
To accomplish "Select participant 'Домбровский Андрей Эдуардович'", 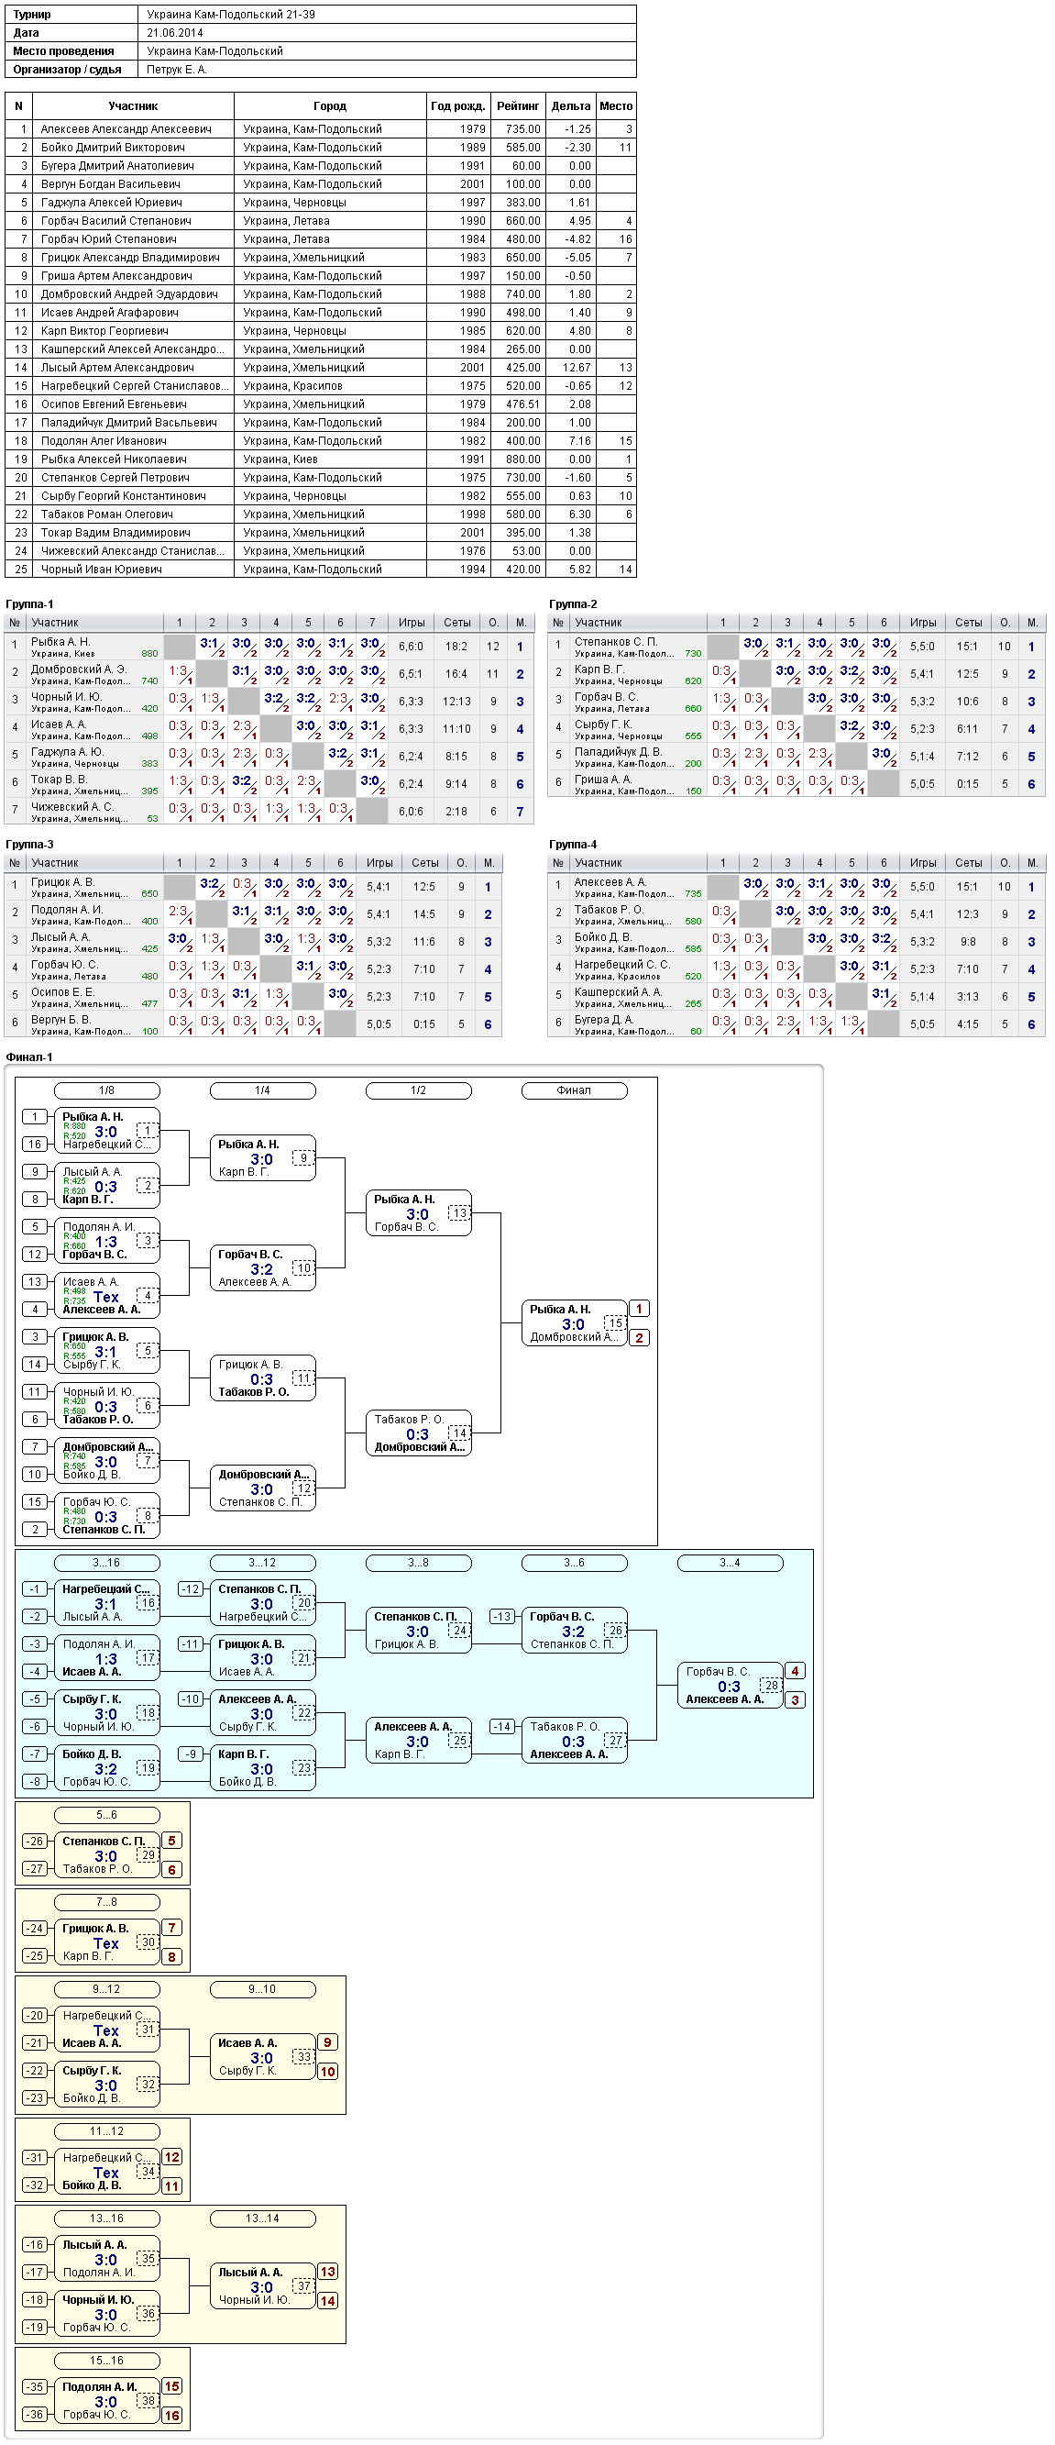I will pos(129,294).
